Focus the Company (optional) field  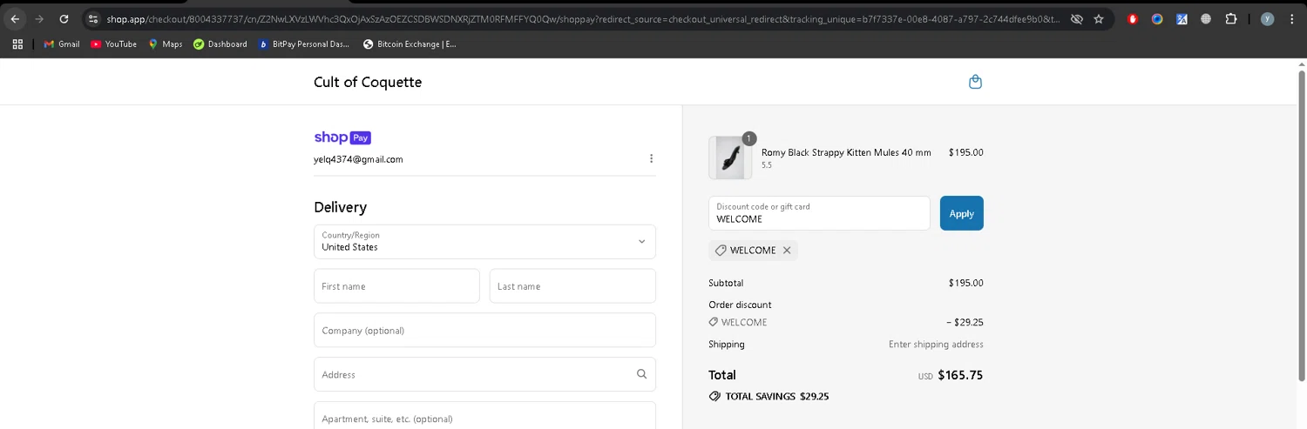pyautogui.click(x=484, y=330)
